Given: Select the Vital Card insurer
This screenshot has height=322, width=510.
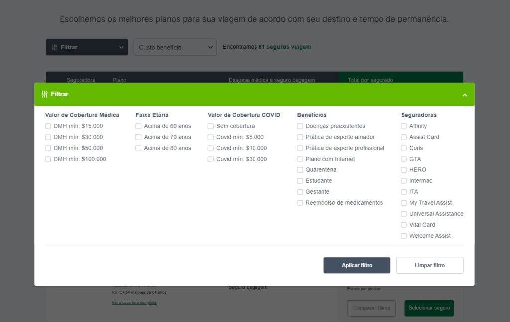Looking at the screenshot, I should (403, 225).
